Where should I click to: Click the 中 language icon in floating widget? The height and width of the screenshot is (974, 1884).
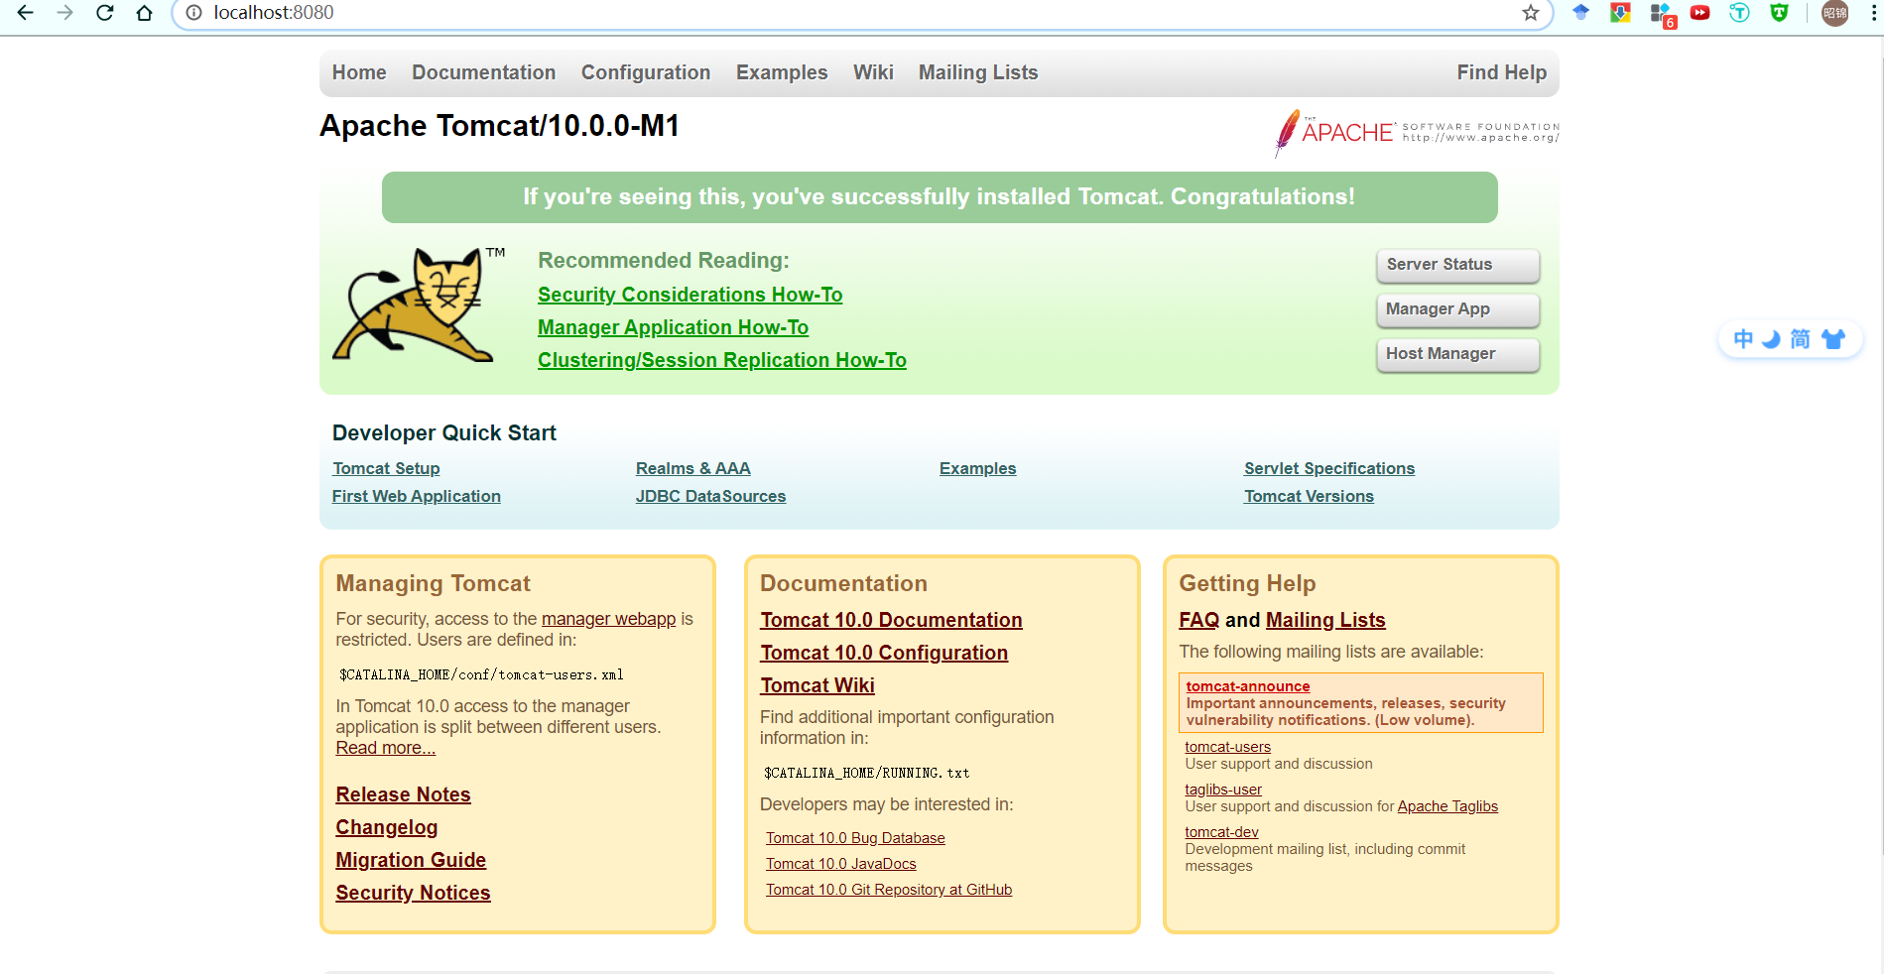click(x=1743, y=339)
